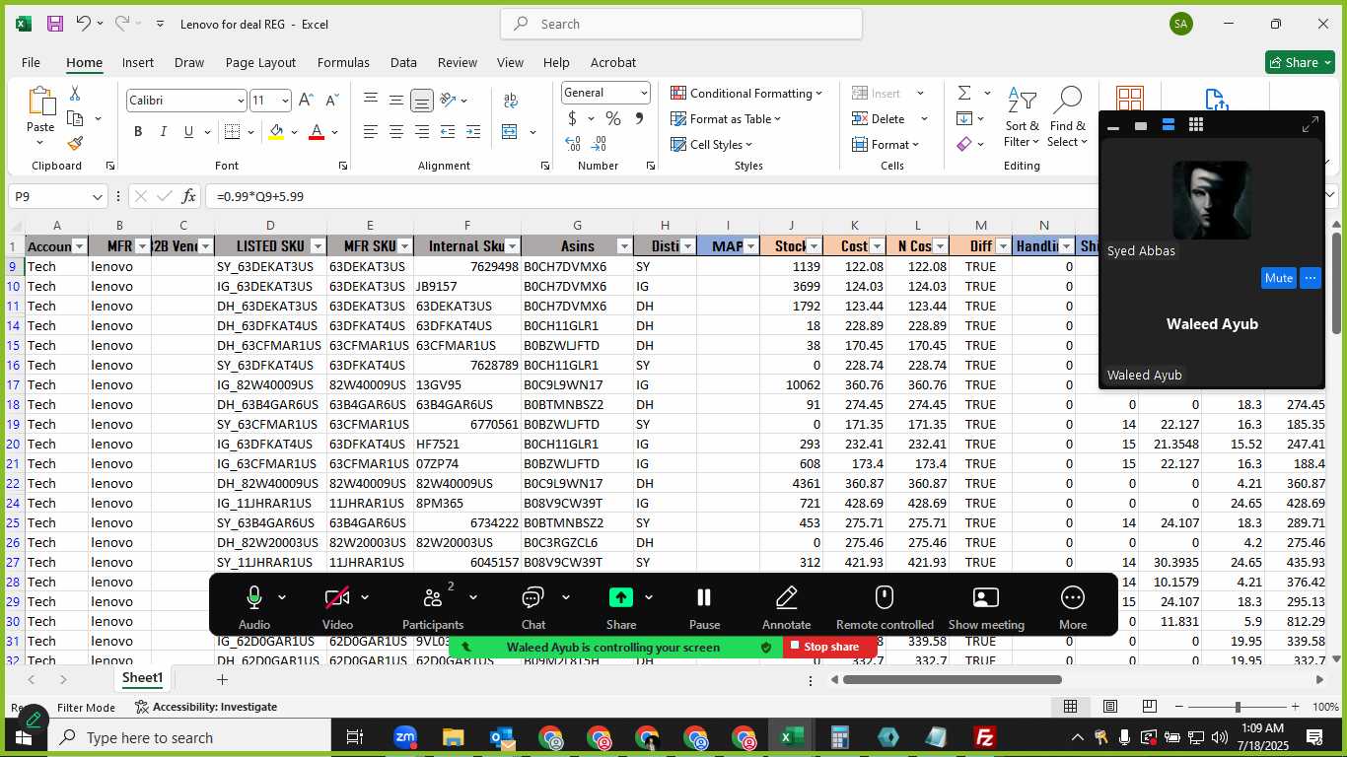Viewport: 1347px width, 757px height.
Task: Click the Save icon in title bar
Action: tap(55, 24)
